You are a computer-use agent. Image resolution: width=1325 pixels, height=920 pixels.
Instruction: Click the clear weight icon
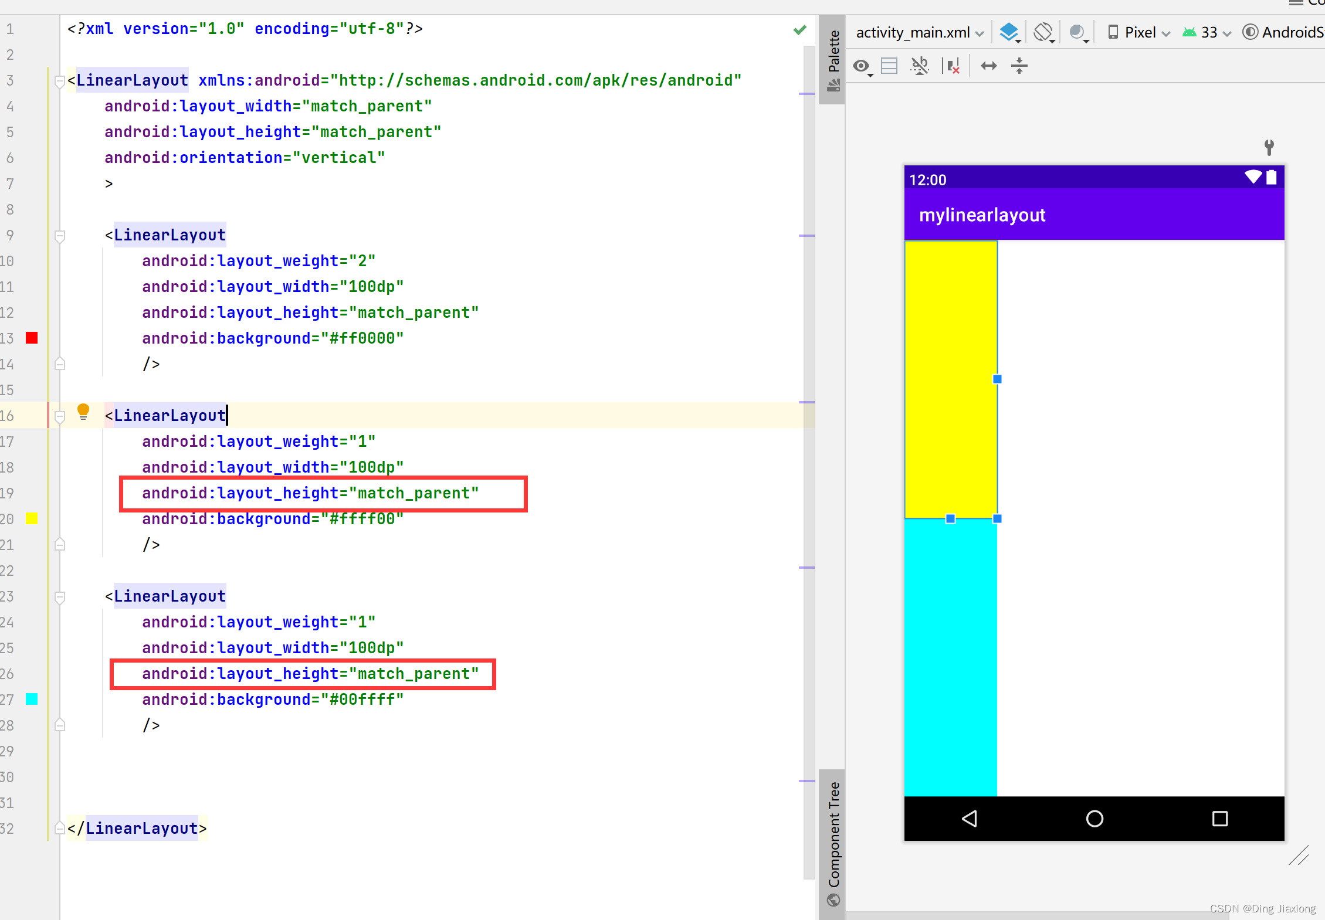951,66
